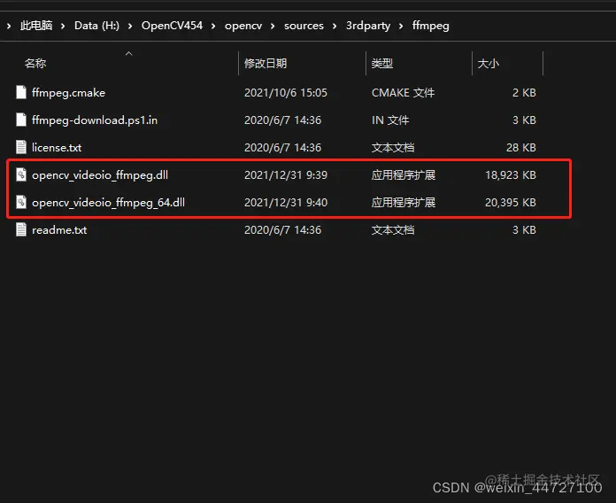Click ffmpeg breadcrumb segment
This screenshot has height=503, width=616.
coord(430,26)
